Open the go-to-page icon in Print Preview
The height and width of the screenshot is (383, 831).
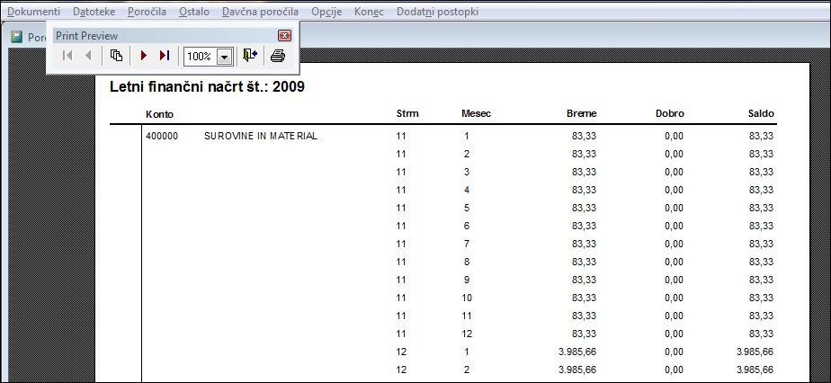click(116, 55)
